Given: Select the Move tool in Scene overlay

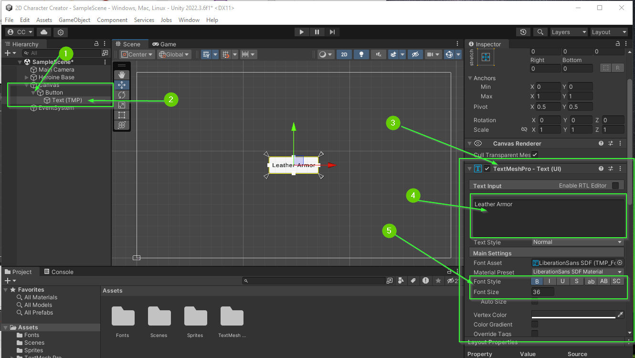Looking at the screenshot, I should [121, 85].
